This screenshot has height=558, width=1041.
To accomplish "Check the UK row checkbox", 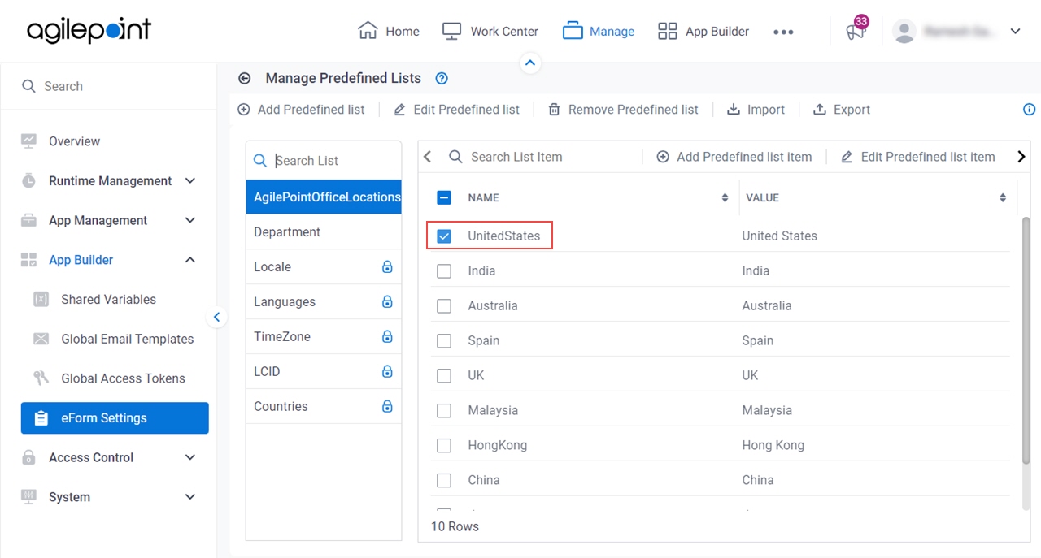I will (x=444, y=375).
